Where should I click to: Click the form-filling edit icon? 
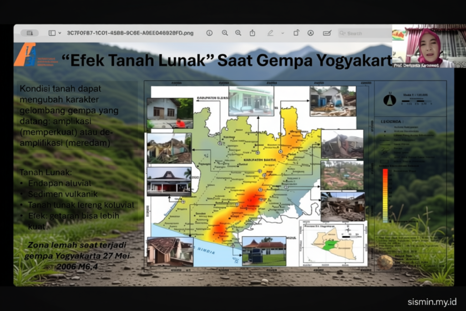click(x=327, y=33)
